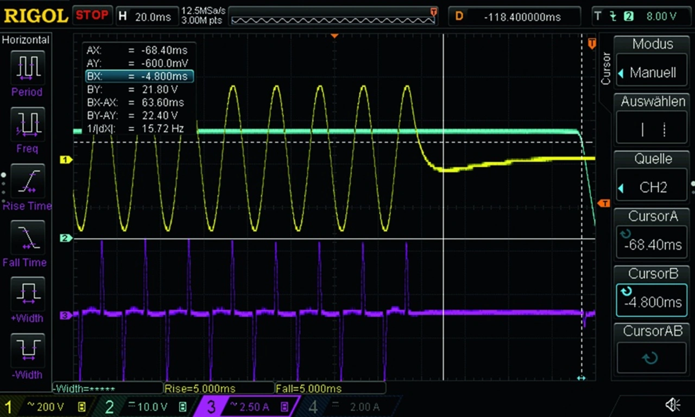Select channel 3 2.50 A label
Screen dimensions: 695x417
click(247, 407)
